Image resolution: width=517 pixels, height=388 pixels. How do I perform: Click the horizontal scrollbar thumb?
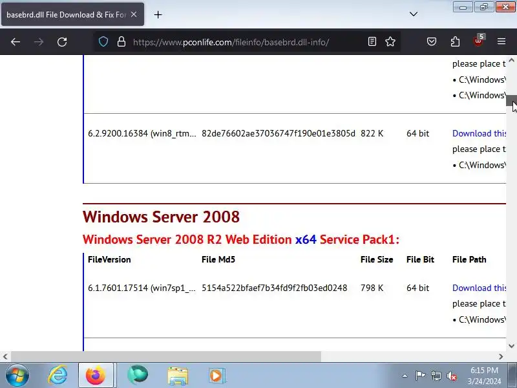coord(166,357)
